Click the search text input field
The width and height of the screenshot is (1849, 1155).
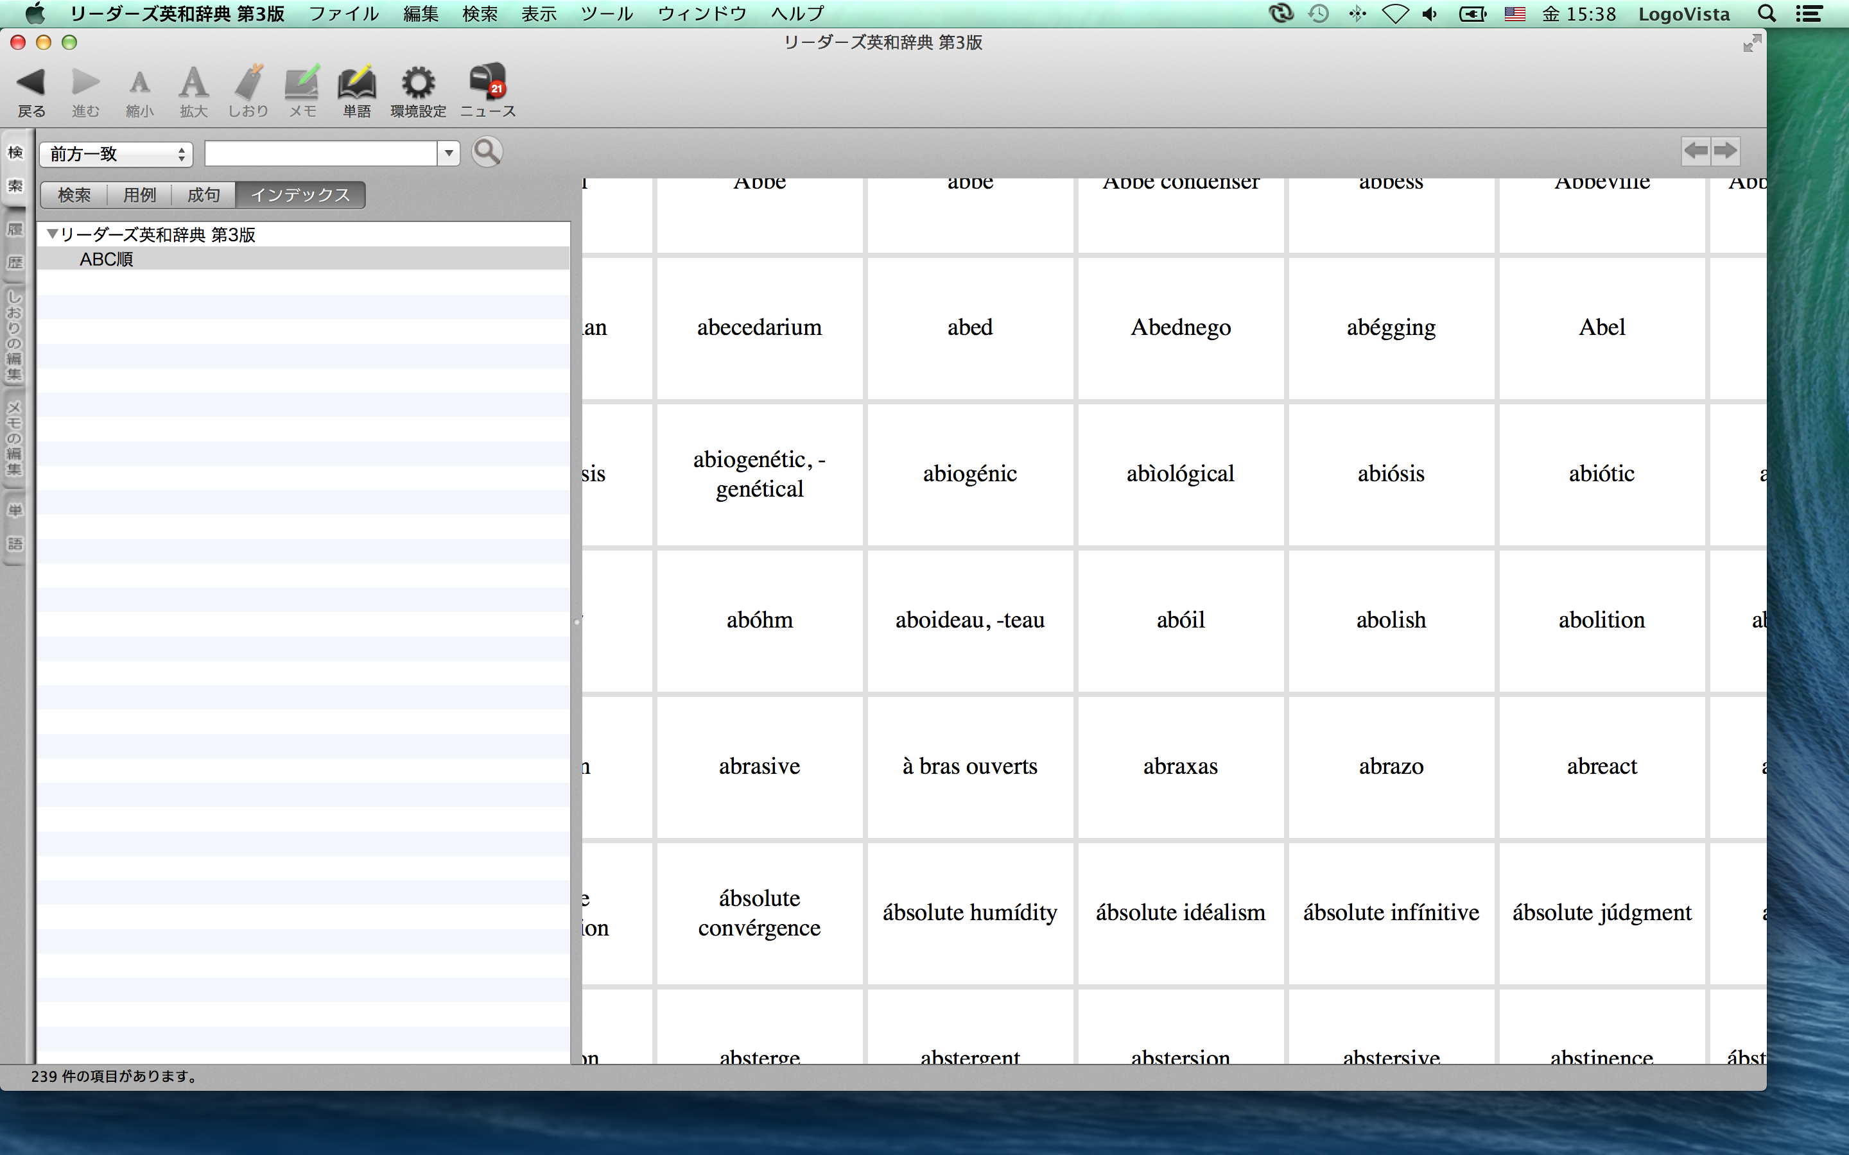point(321,153)
